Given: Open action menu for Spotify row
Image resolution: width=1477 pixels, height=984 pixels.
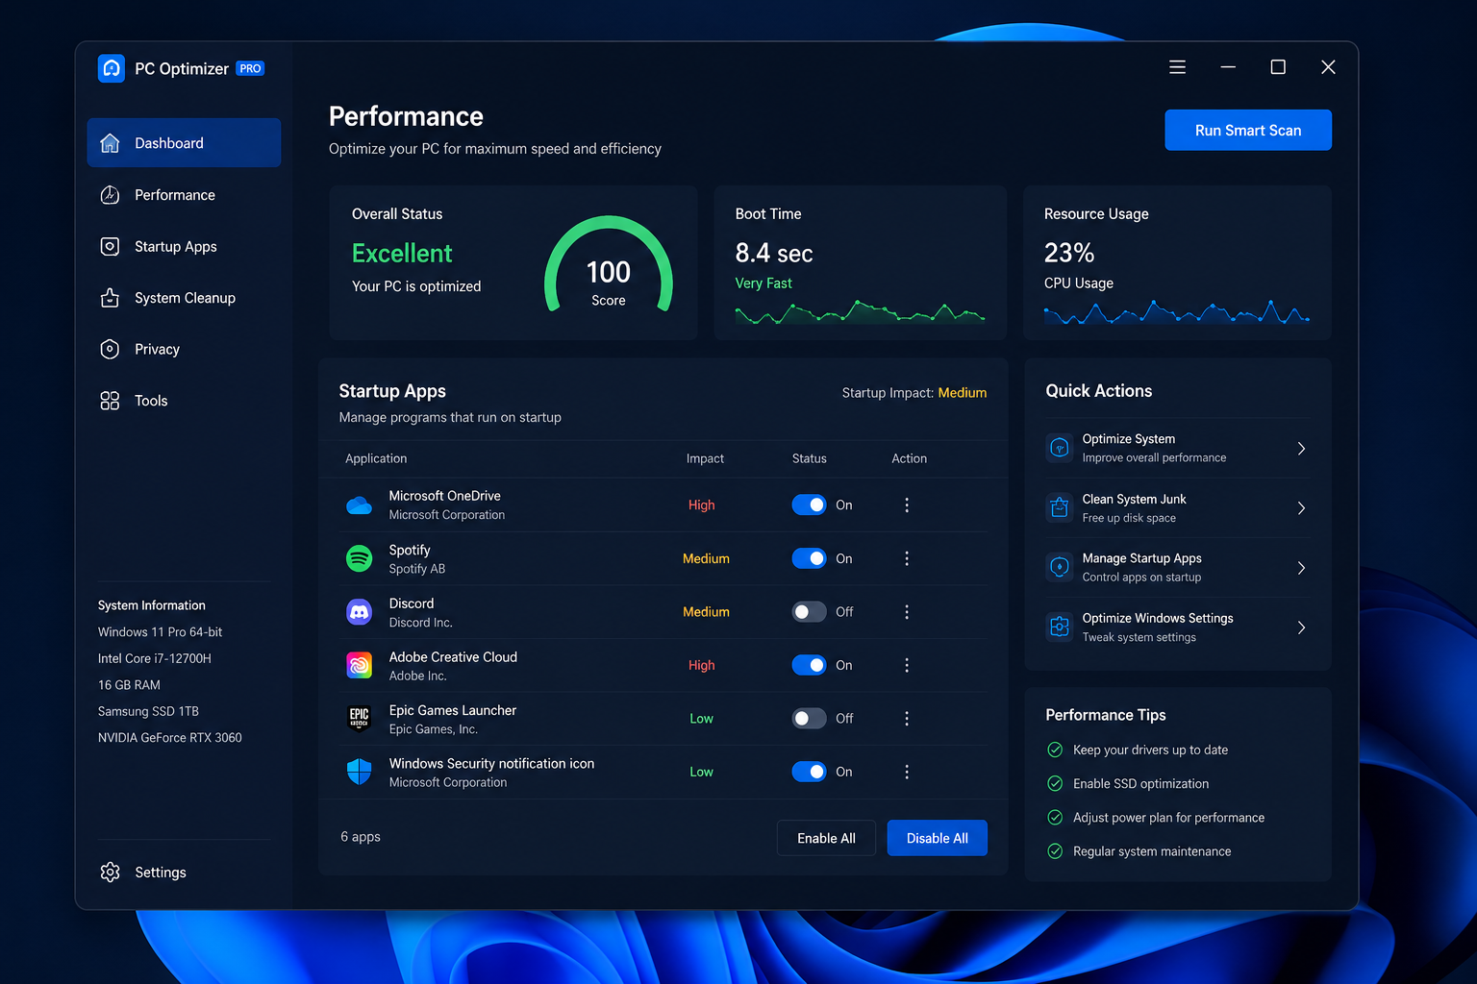Looking at the screenshot, I should 907,558.
